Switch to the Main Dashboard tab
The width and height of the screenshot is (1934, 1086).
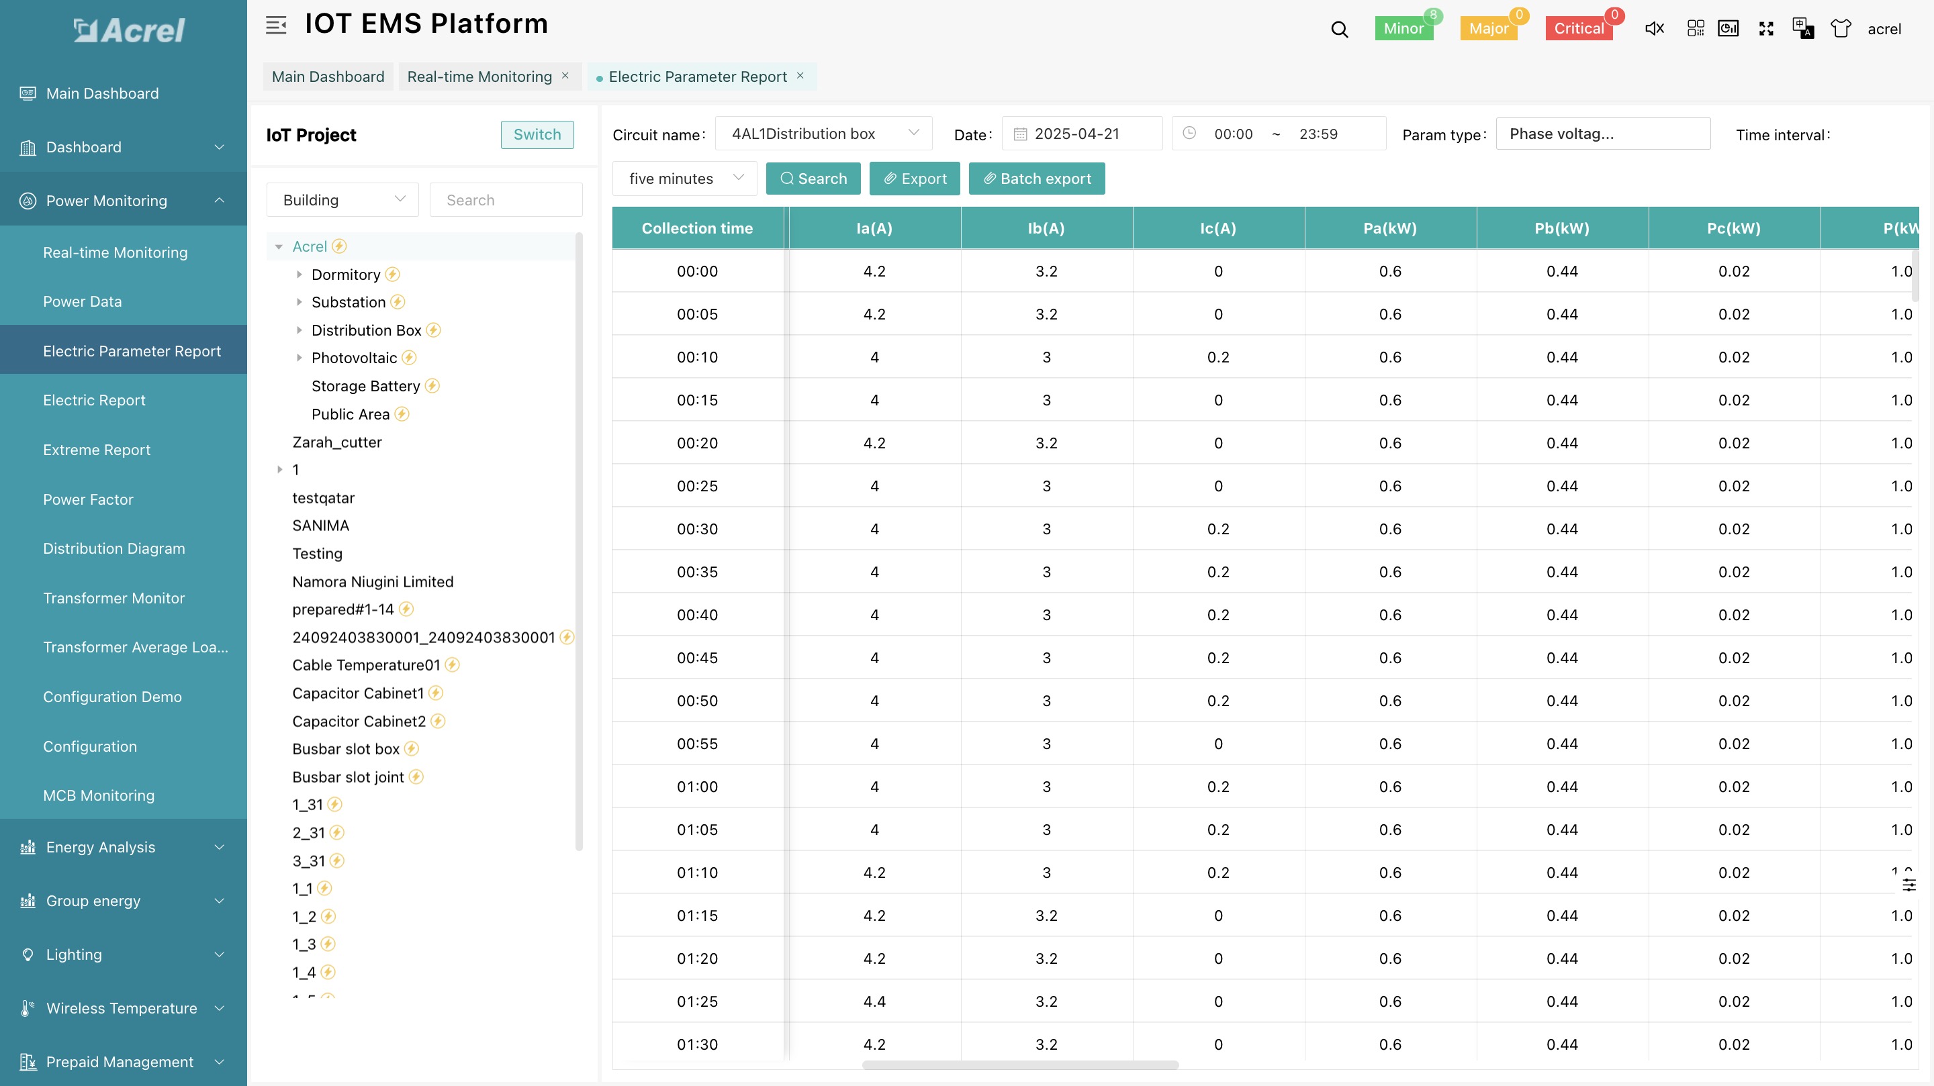pyautogui.click(x=328, y=77)
